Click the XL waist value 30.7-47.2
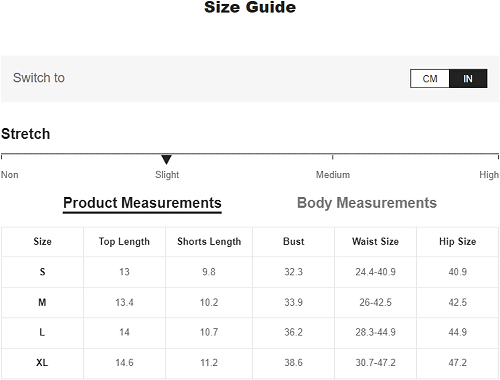500x380 pixels. (x=375, y=362)
